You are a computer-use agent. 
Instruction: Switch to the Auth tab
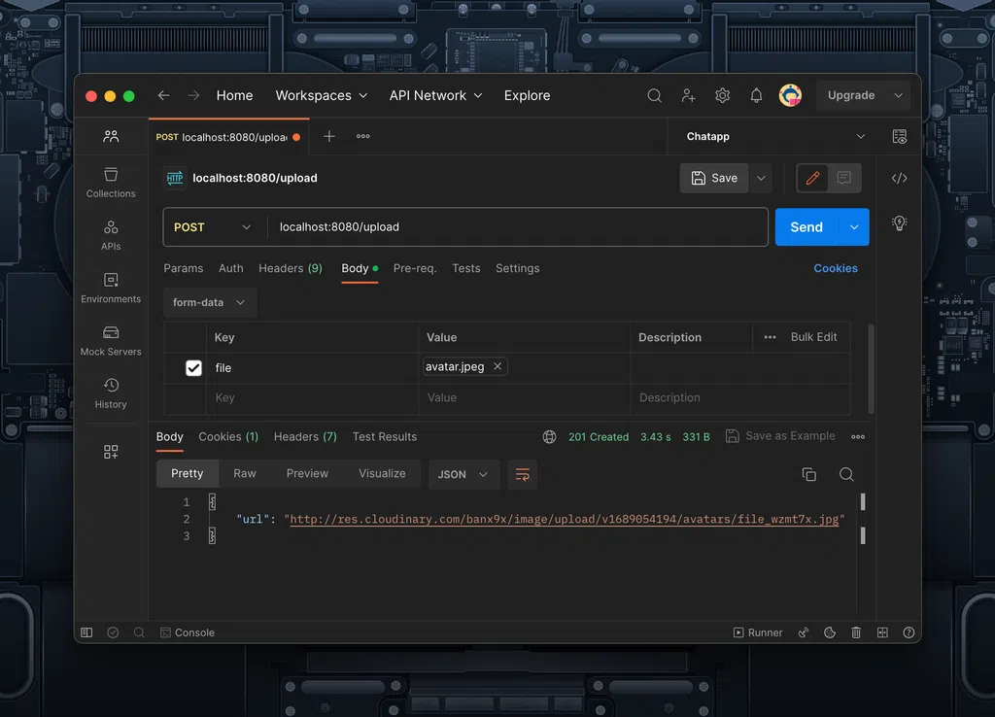pos(231,268)
